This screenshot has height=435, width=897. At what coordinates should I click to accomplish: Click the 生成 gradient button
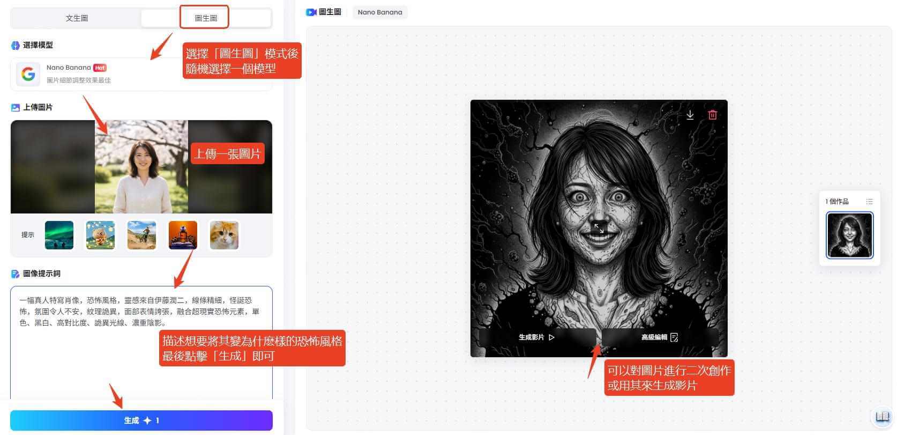coord(141,421)
